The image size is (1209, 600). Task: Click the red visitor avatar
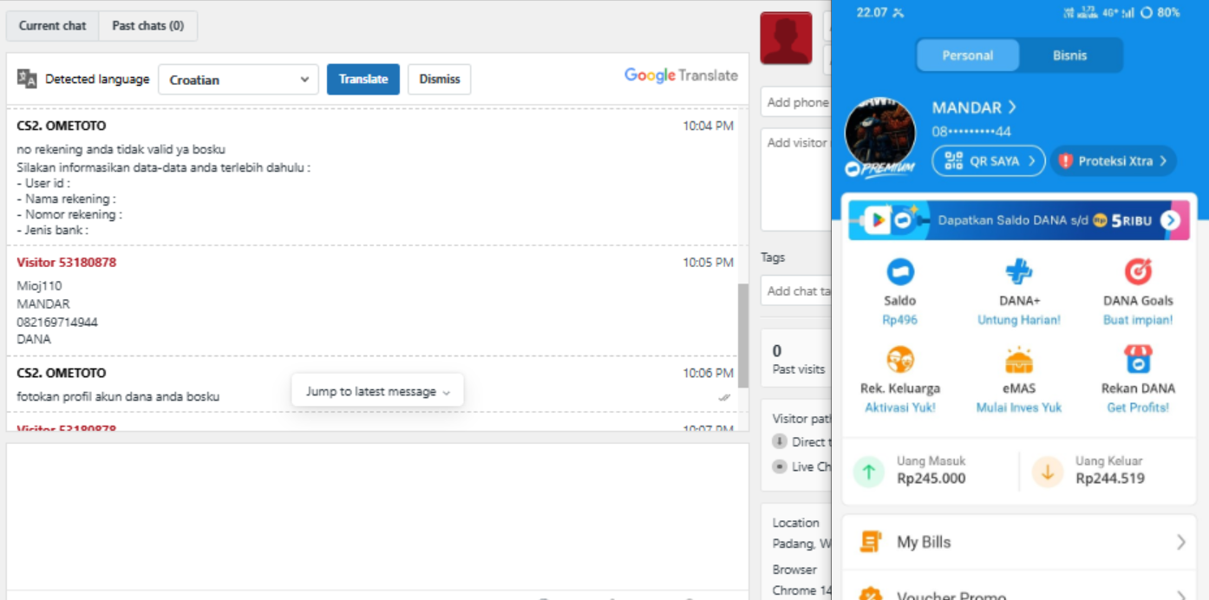[786, 38]
